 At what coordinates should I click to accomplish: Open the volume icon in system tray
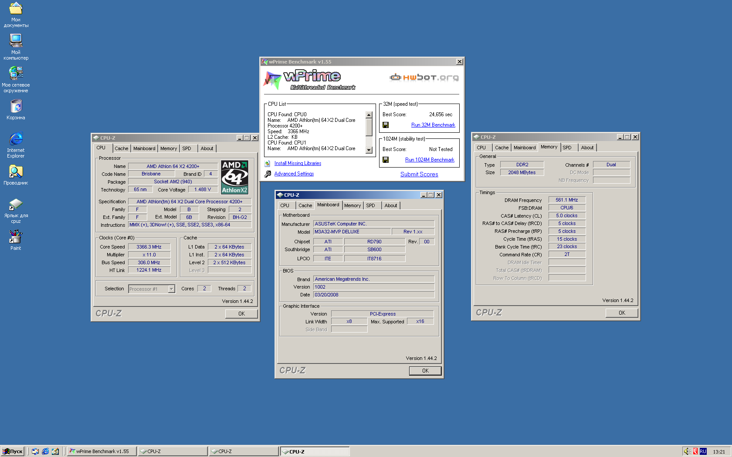[x=687, y=451]
